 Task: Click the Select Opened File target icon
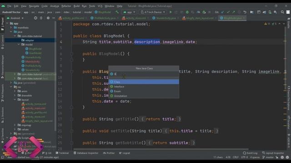(35, 18)
